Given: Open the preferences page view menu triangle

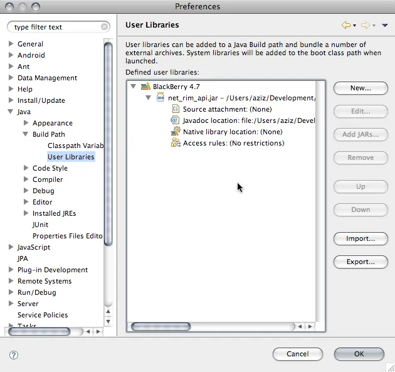Looking at the screenshot, I should 385,25.
